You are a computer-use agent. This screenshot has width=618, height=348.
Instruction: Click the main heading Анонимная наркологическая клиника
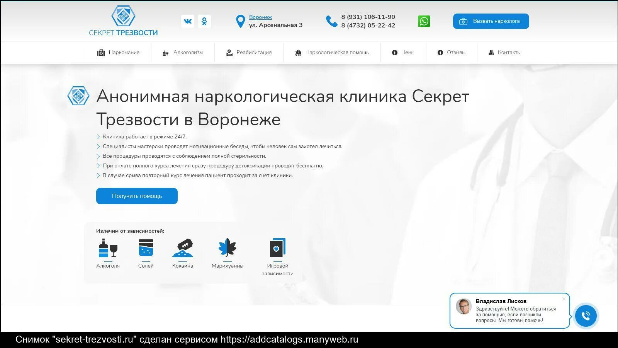tap(283, 107)
